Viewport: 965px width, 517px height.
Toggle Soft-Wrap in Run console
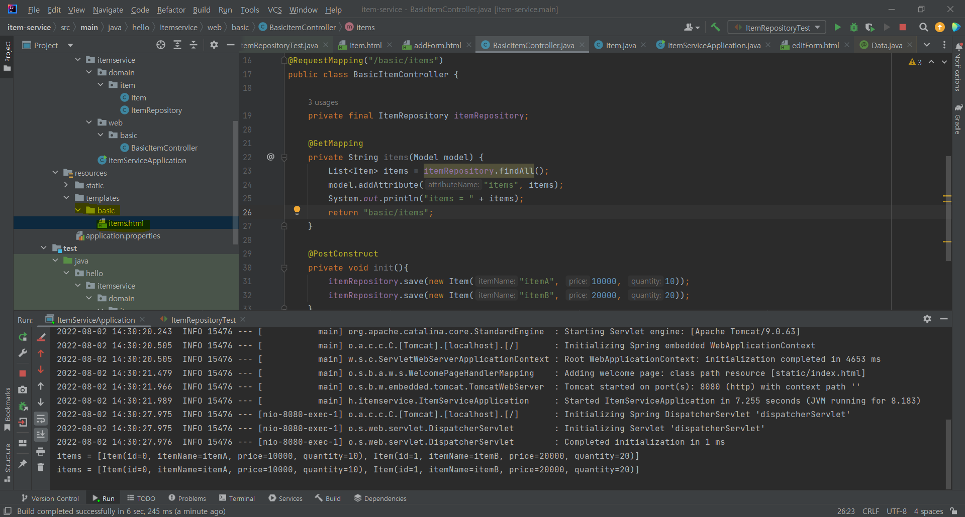[41, 419]
